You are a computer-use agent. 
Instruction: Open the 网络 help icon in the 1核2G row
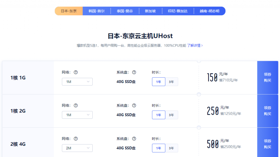pos(76,105)
